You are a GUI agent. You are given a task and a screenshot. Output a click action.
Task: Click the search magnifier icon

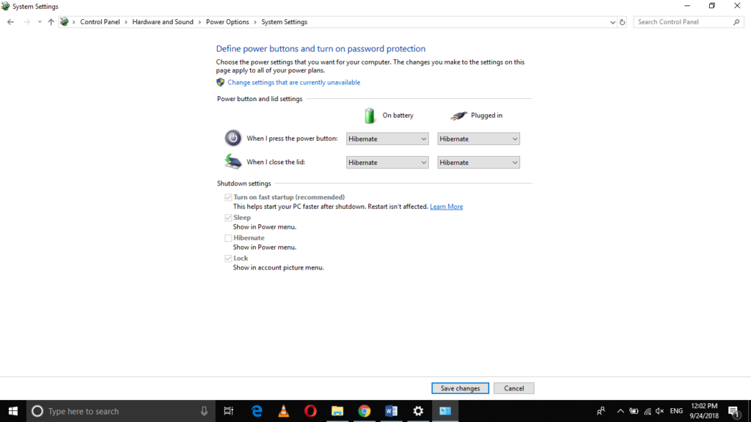(x=737, y=22)
